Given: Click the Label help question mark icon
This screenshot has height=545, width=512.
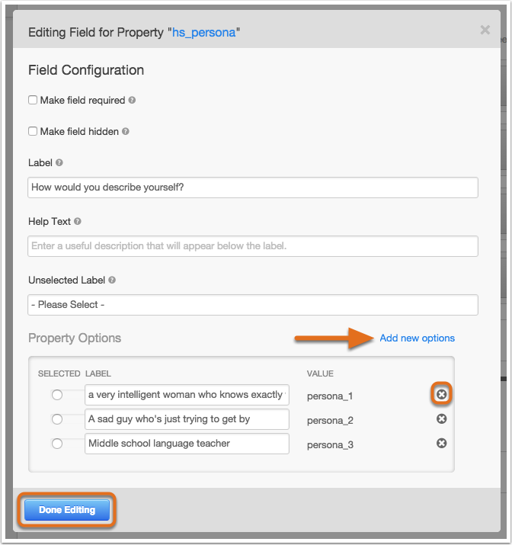Looking at the screenshot, I should click(59, 162).
